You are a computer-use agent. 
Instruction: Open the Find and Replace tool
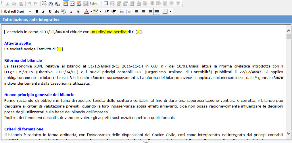coord(57,4)
